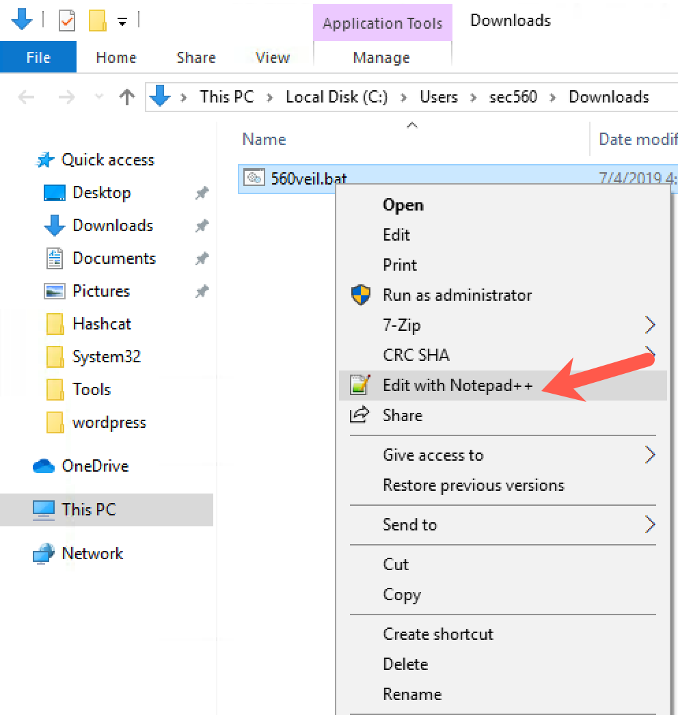Image resolution: width=678 pixels, height=715 pixels.
Task: Open OneDrive from the sidebar
Action: [87, 466]
